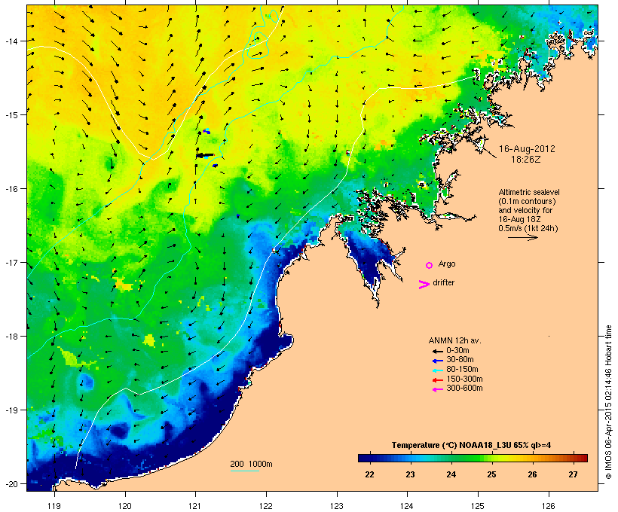Click the '-16' latitude axis label

click(11, 189)
